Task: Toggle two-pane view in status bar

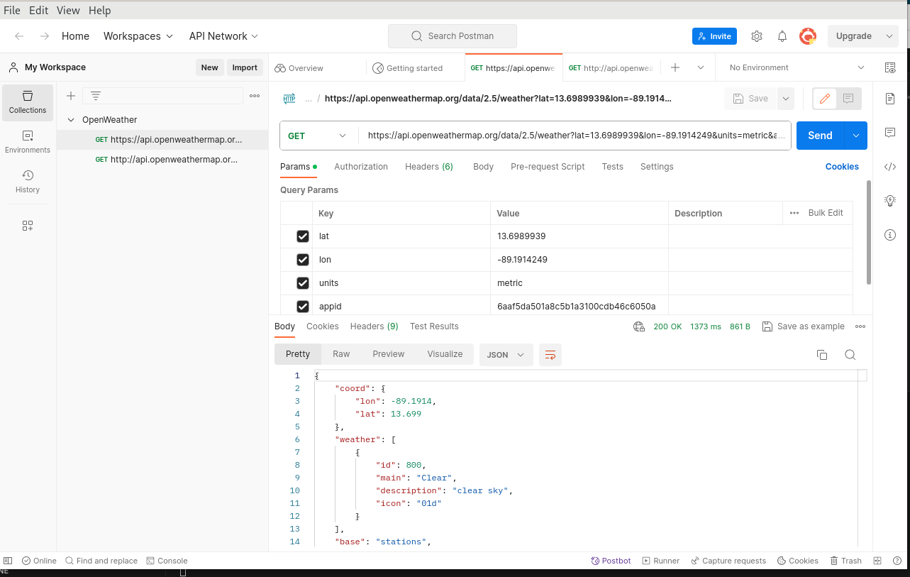Action: (x=877, y=561)
